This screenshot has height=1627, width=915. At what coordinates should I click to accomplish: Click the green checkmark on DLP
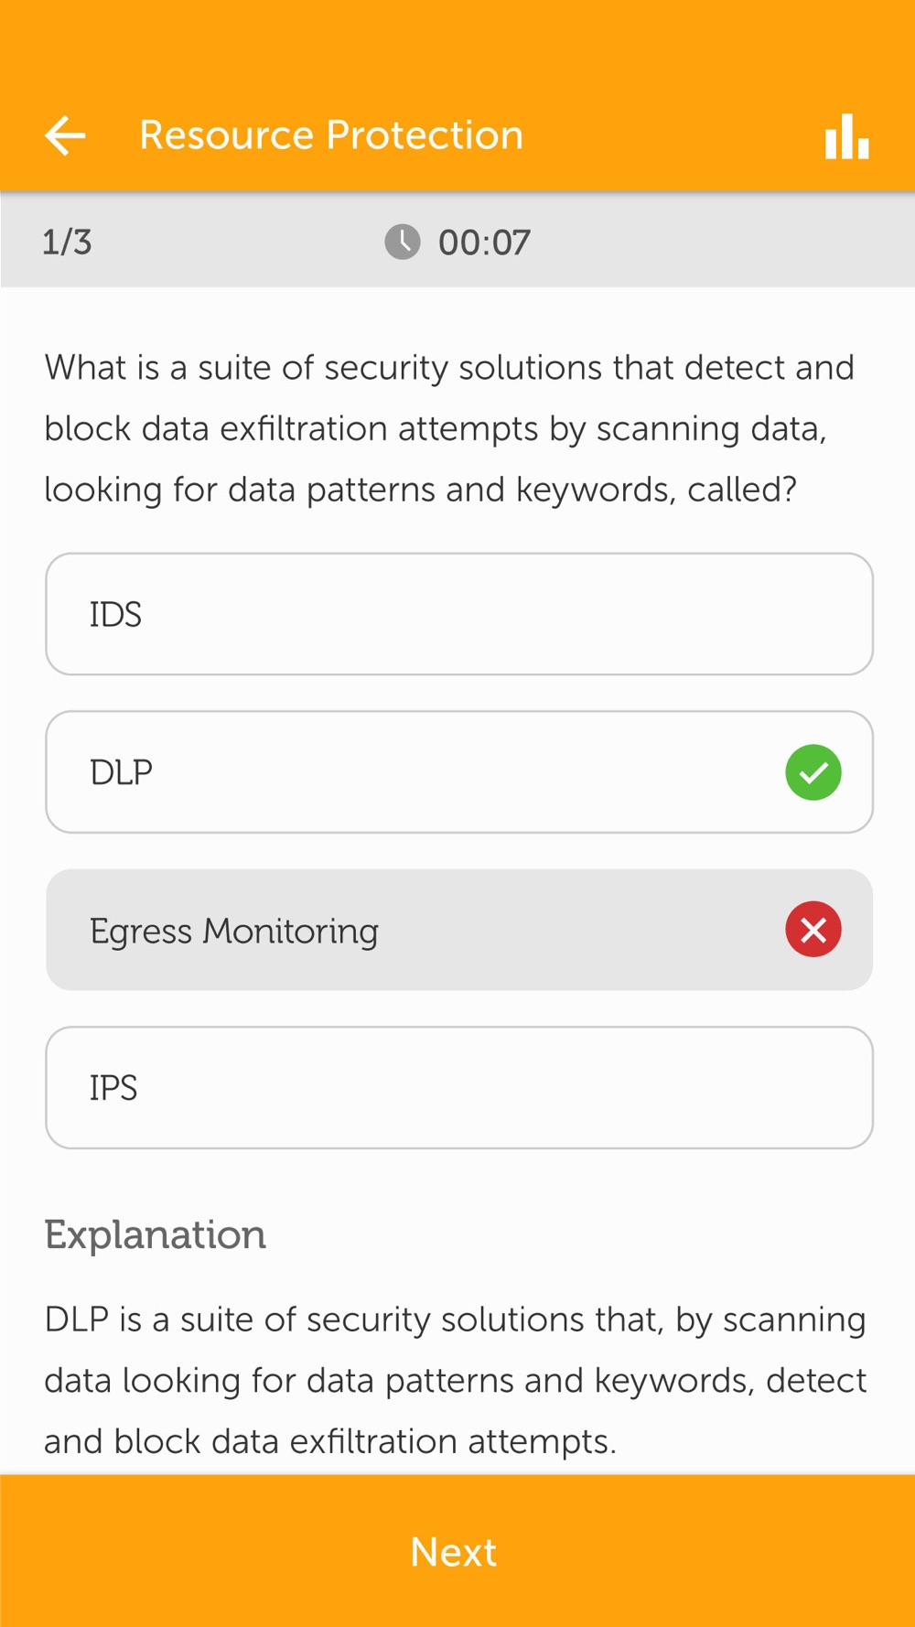click(x=813, y=772)
